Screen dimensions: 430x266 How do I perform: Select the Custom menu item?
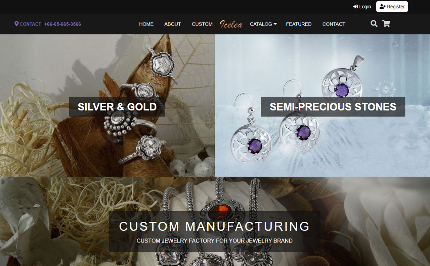(x=202, y=24)
